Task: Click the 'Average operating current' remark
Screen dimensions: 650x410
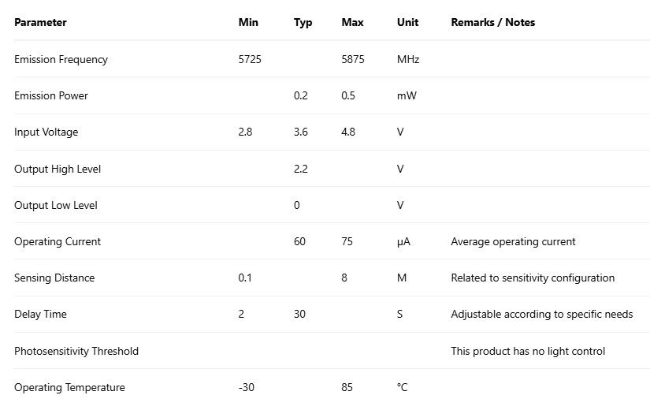Action: point(513,242)
